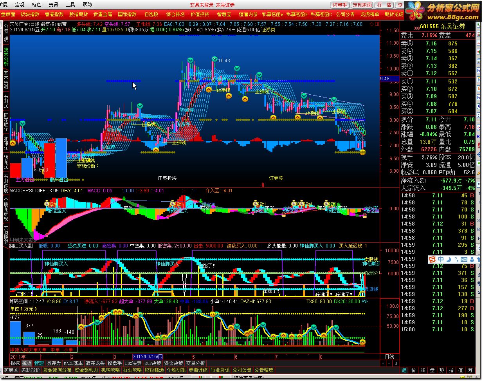Select 股指期货 in red toolbar

click(x=79, y=14)
